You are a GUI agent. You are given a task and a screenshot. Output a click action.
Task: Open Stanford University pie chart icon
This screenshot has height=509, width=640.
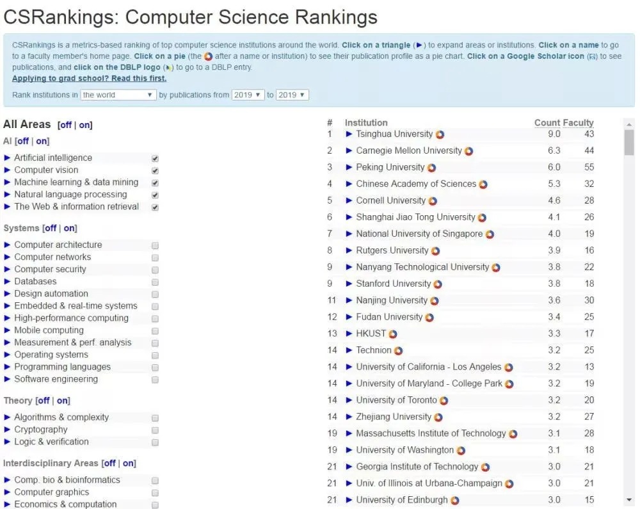(438, 284)
